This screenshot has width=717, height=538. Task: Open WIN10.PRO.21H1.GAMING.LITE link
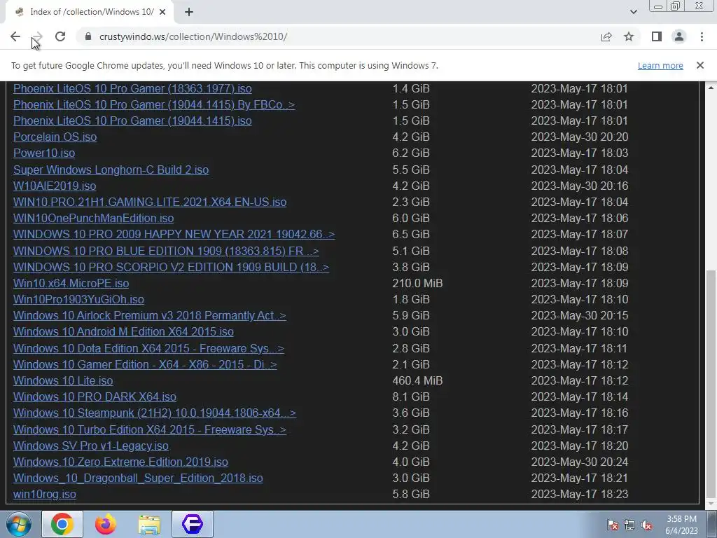(150, 202)
